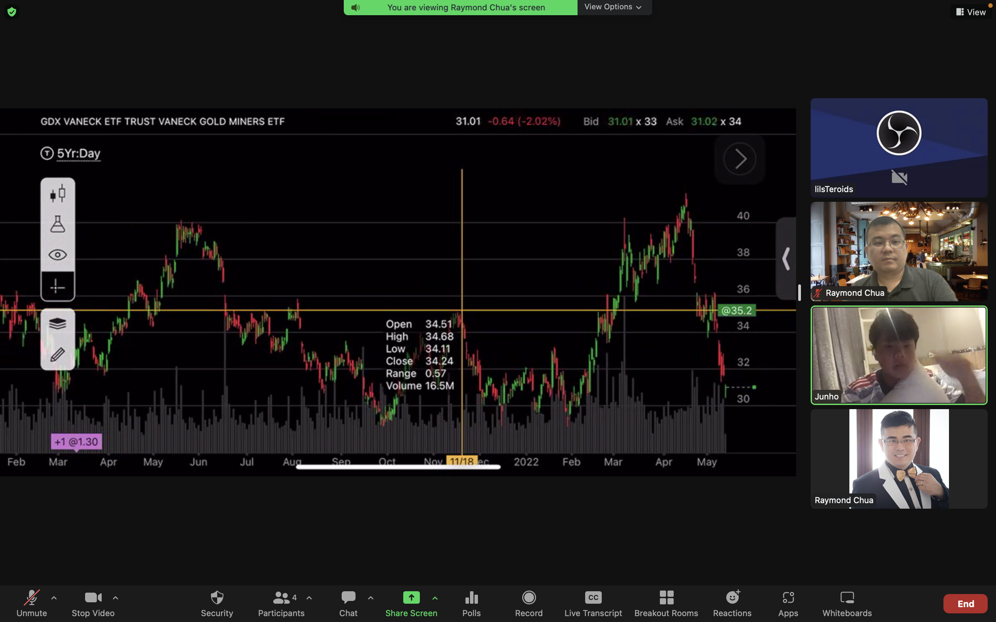Viewport: 996px width, 622px height.
Task: Select the pencil drawing tool
Action: pyautogui.click(x=58, y=354)
